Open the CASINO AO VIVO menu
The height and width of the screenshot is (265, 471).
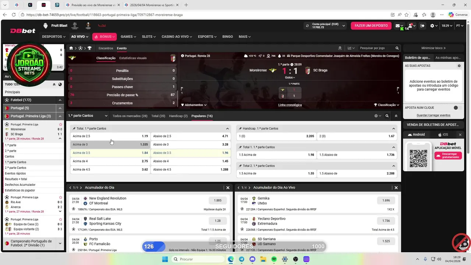point(177,37)
